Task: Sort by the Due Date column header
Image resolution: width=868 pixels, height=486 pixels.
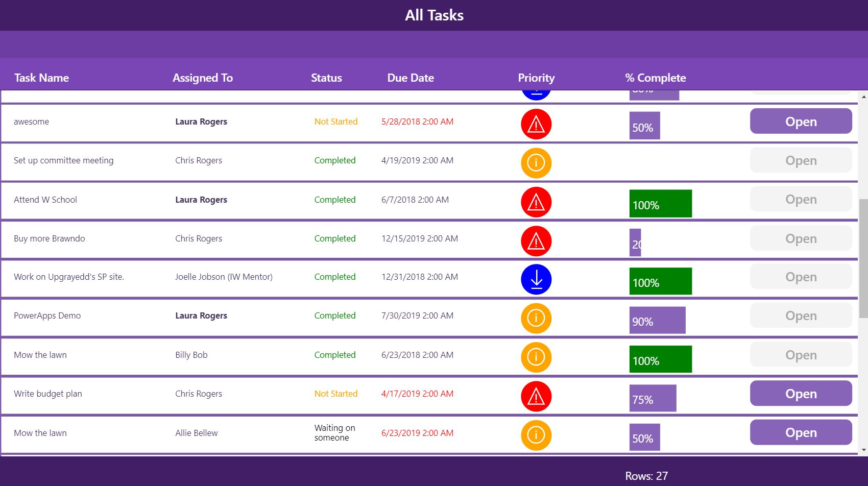Action: click(x=411, y=78)
